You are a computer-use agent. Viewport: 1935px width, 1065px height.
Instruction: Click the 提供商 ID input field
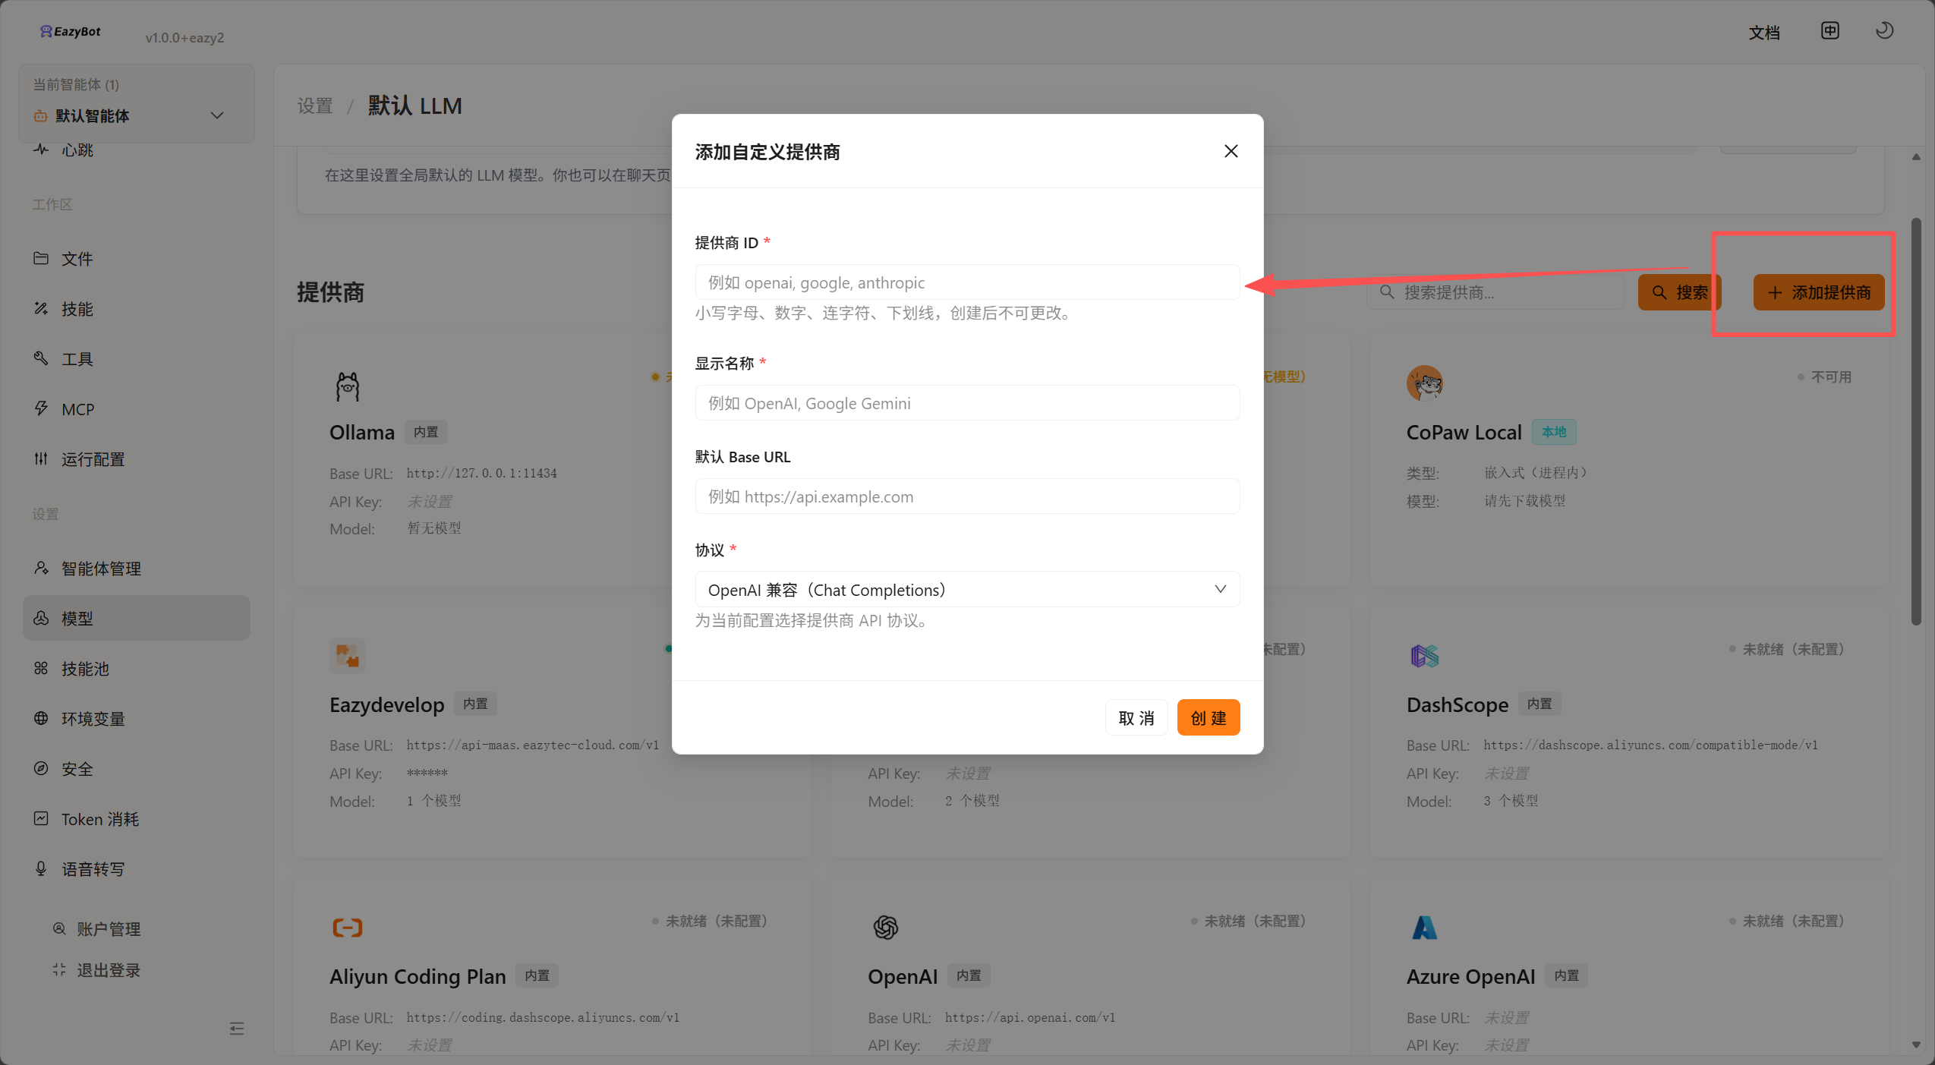click(x=967, y=282)
